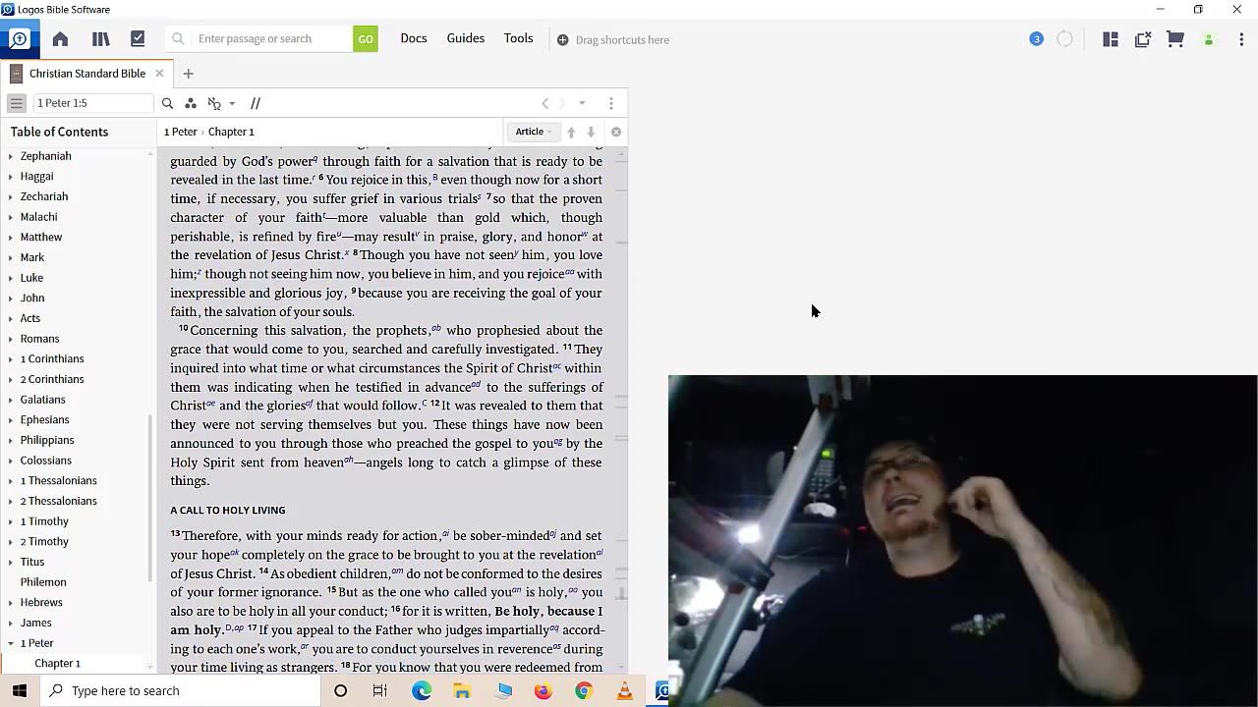Launch Microsoft Edge from the taskbar

(x=422, y=691)
